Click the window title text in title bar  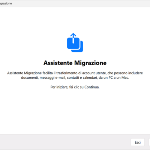pyautogui.click(x=6, y=3)
